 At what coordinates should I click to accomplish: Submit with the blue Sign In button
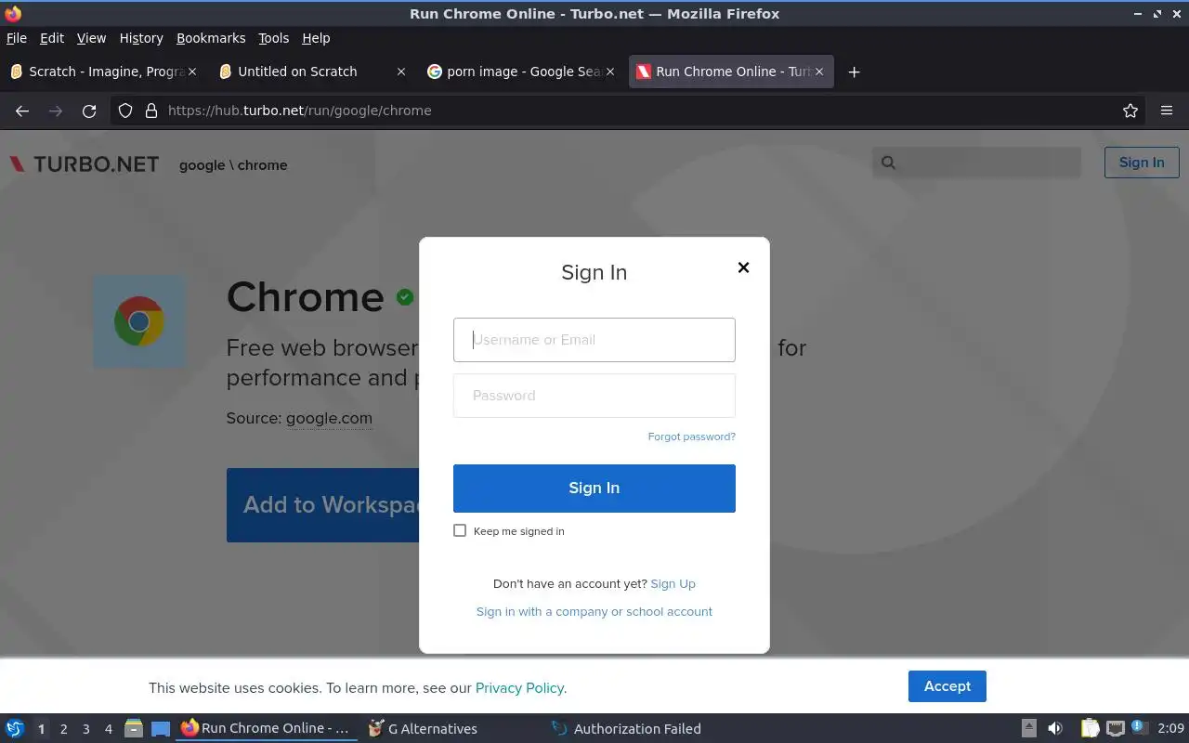594,489
